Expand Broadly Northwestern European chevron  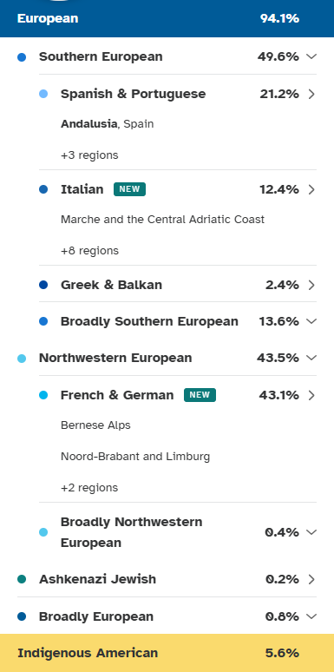[311, 532]
